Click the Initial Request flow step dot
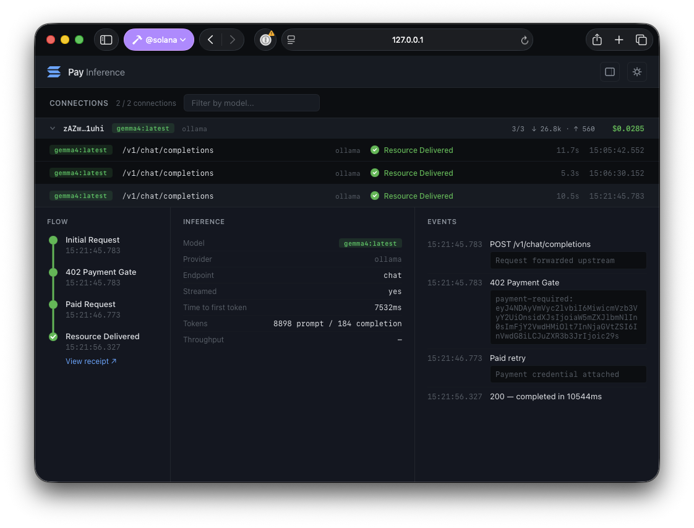The width and height of the screenshot is (694, 528). point(53,240)
